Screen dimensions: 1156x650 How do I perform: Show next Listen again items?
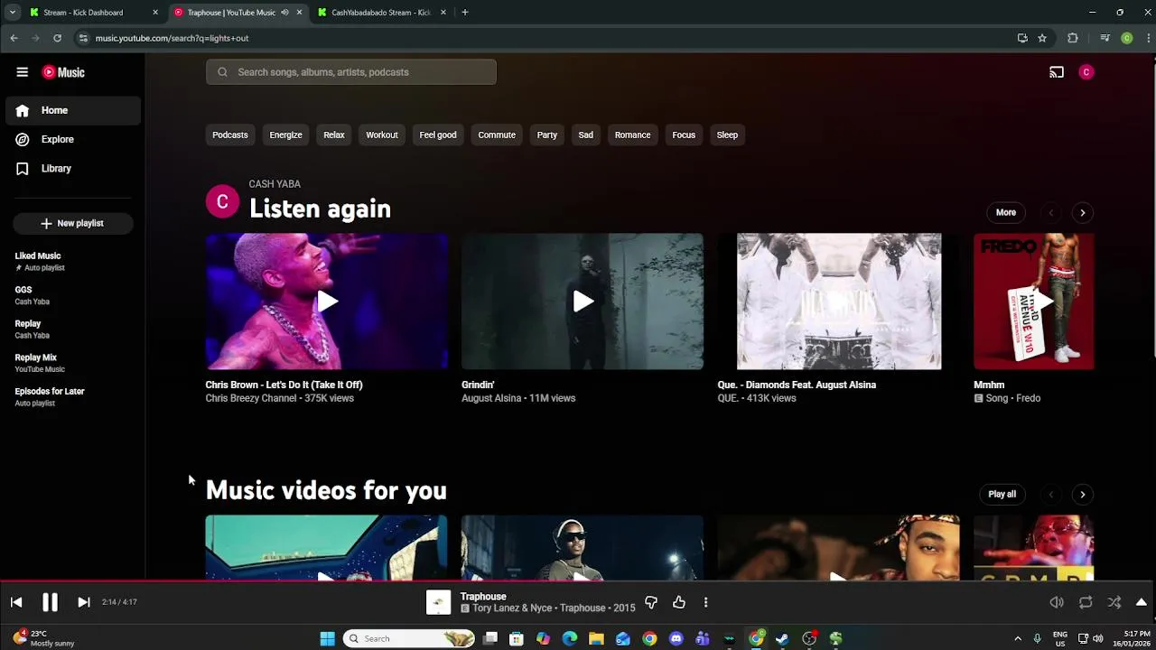click(x=1083, y=213)
